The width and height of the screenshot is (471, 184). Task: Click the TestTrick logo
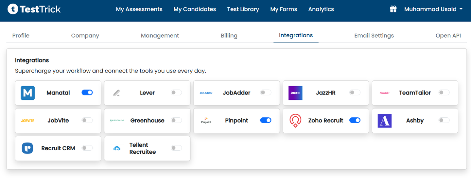[x=34, y=9]
